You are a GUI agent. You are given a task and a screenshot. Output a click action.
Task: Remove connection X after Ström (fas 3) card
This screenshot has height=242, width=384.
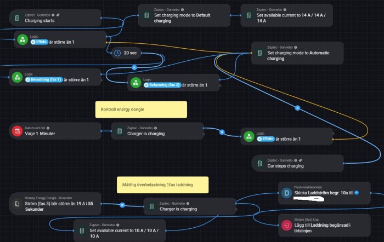[122, 205]
